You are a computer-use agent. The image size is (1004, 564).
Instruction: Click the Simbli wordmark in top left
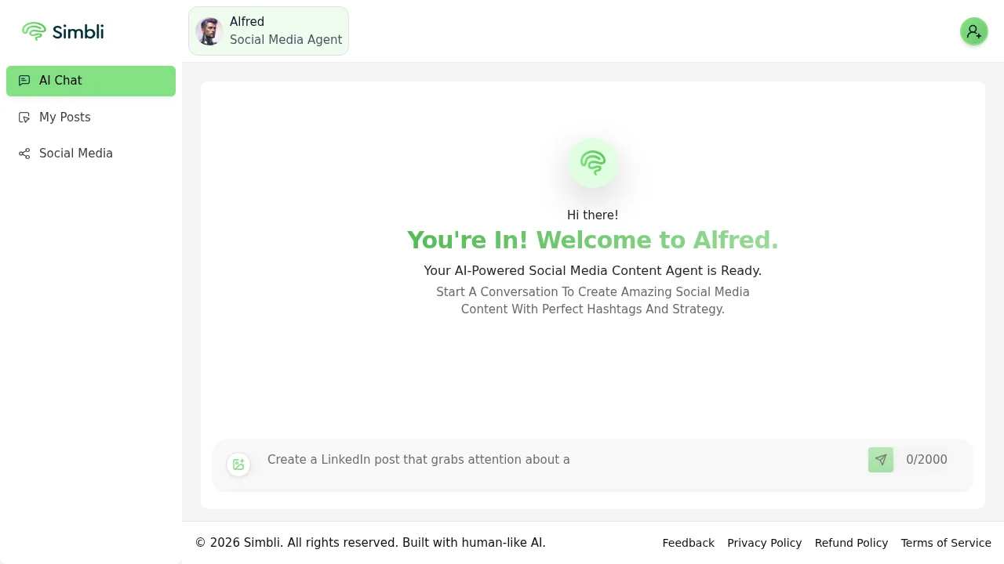[78, 31]
